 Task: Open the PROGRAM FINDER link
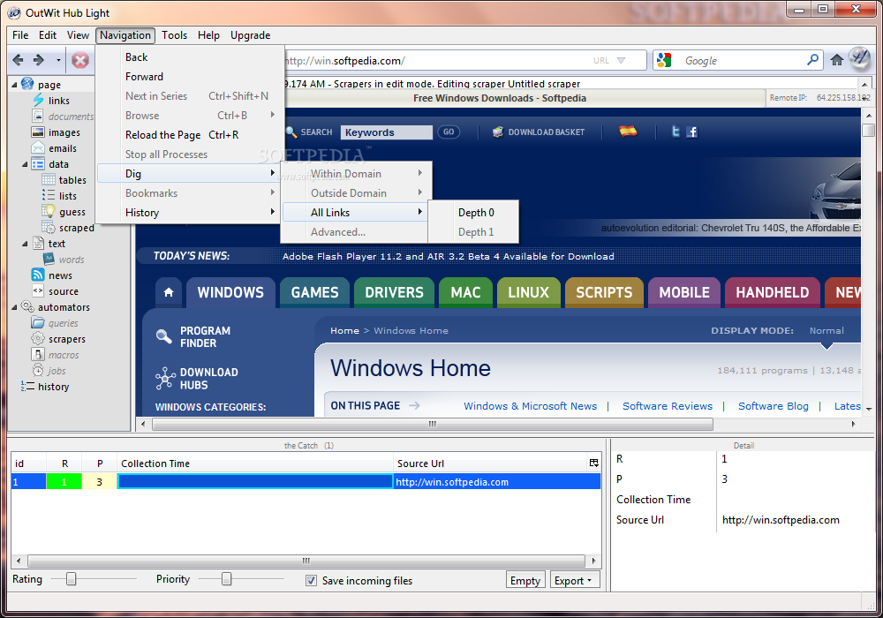pyautogui.click(x=205, y=336)
